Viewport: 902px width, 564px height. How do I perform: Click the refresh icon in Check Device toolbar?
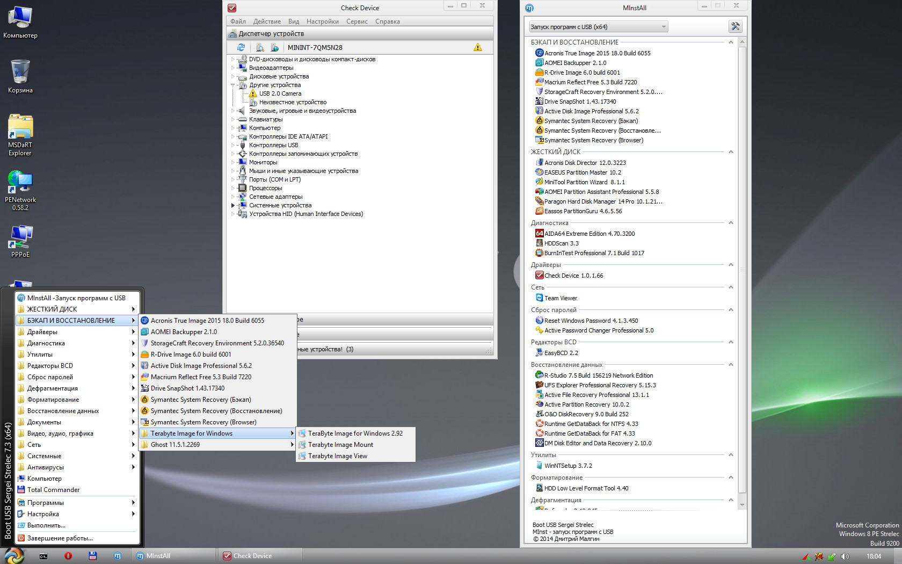[241, 47]
